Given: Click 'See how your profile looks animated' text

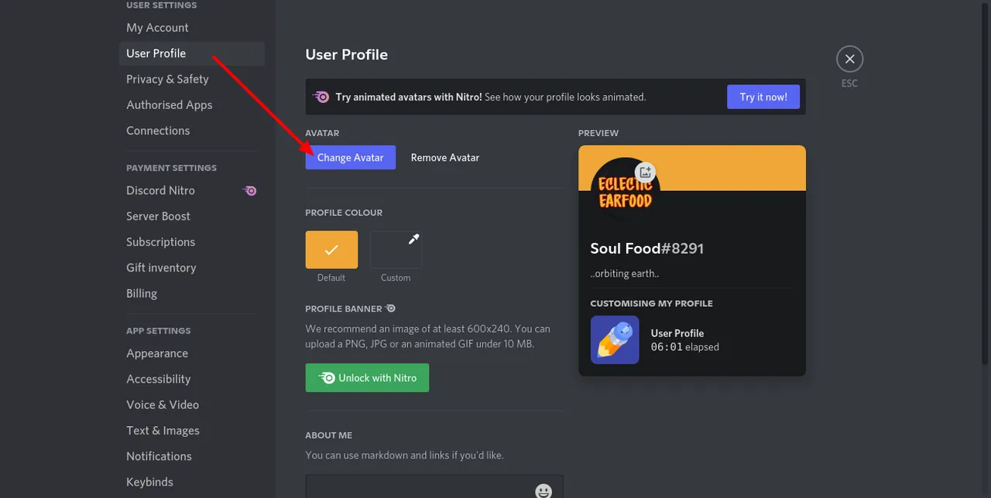Looking at the screenshot, I should pyautogui.click(x=565, y=97).
